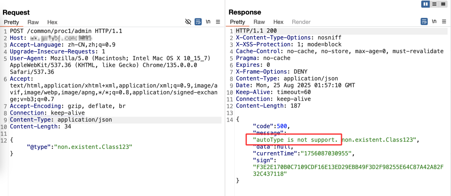This screenshot has width=451, height=196.
Task: Click response Content-Length 187
Action: [268, 106]
